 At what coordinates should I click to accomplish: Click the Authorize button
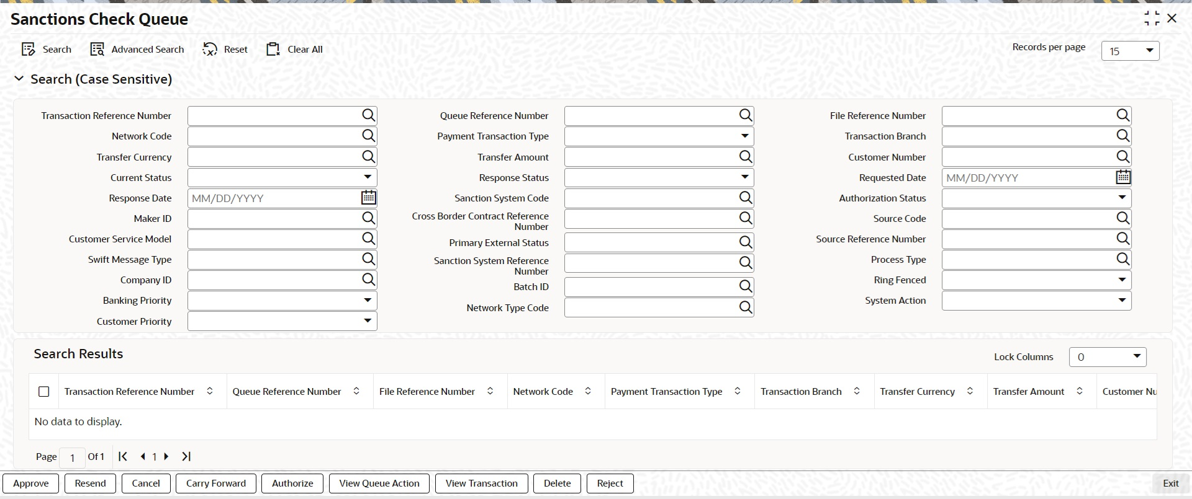pyautogui.click(x=292, y=484)
